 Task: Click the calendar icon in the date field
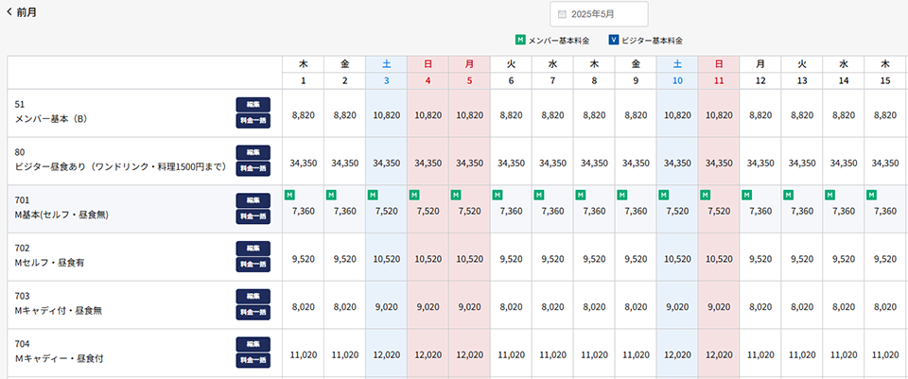pyautogui.click(x=562, y=14)
